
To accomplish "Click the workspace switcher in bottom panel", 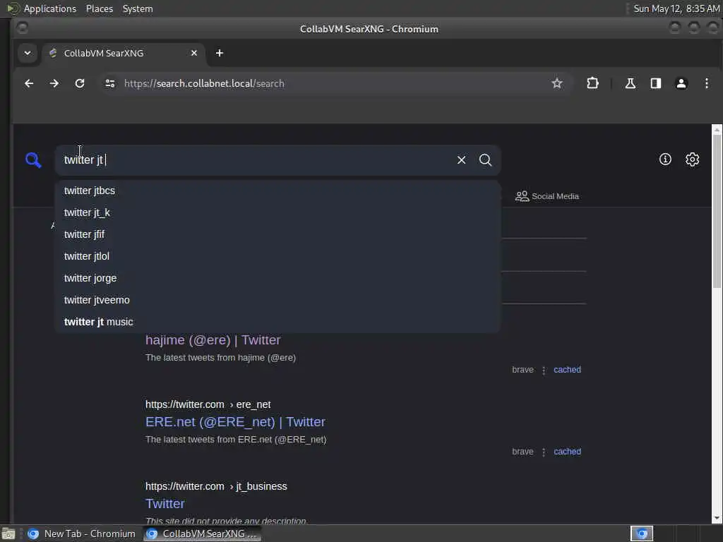I will click(641, 534).
